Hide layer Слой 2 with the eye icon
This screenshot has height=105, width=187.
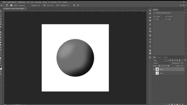(154, 69)
